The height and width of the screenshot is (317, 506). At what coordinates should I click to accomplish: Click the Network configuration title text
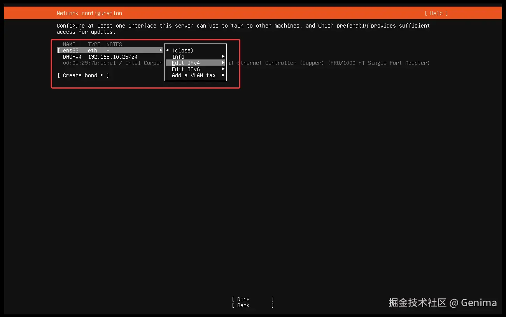[89, 13]
